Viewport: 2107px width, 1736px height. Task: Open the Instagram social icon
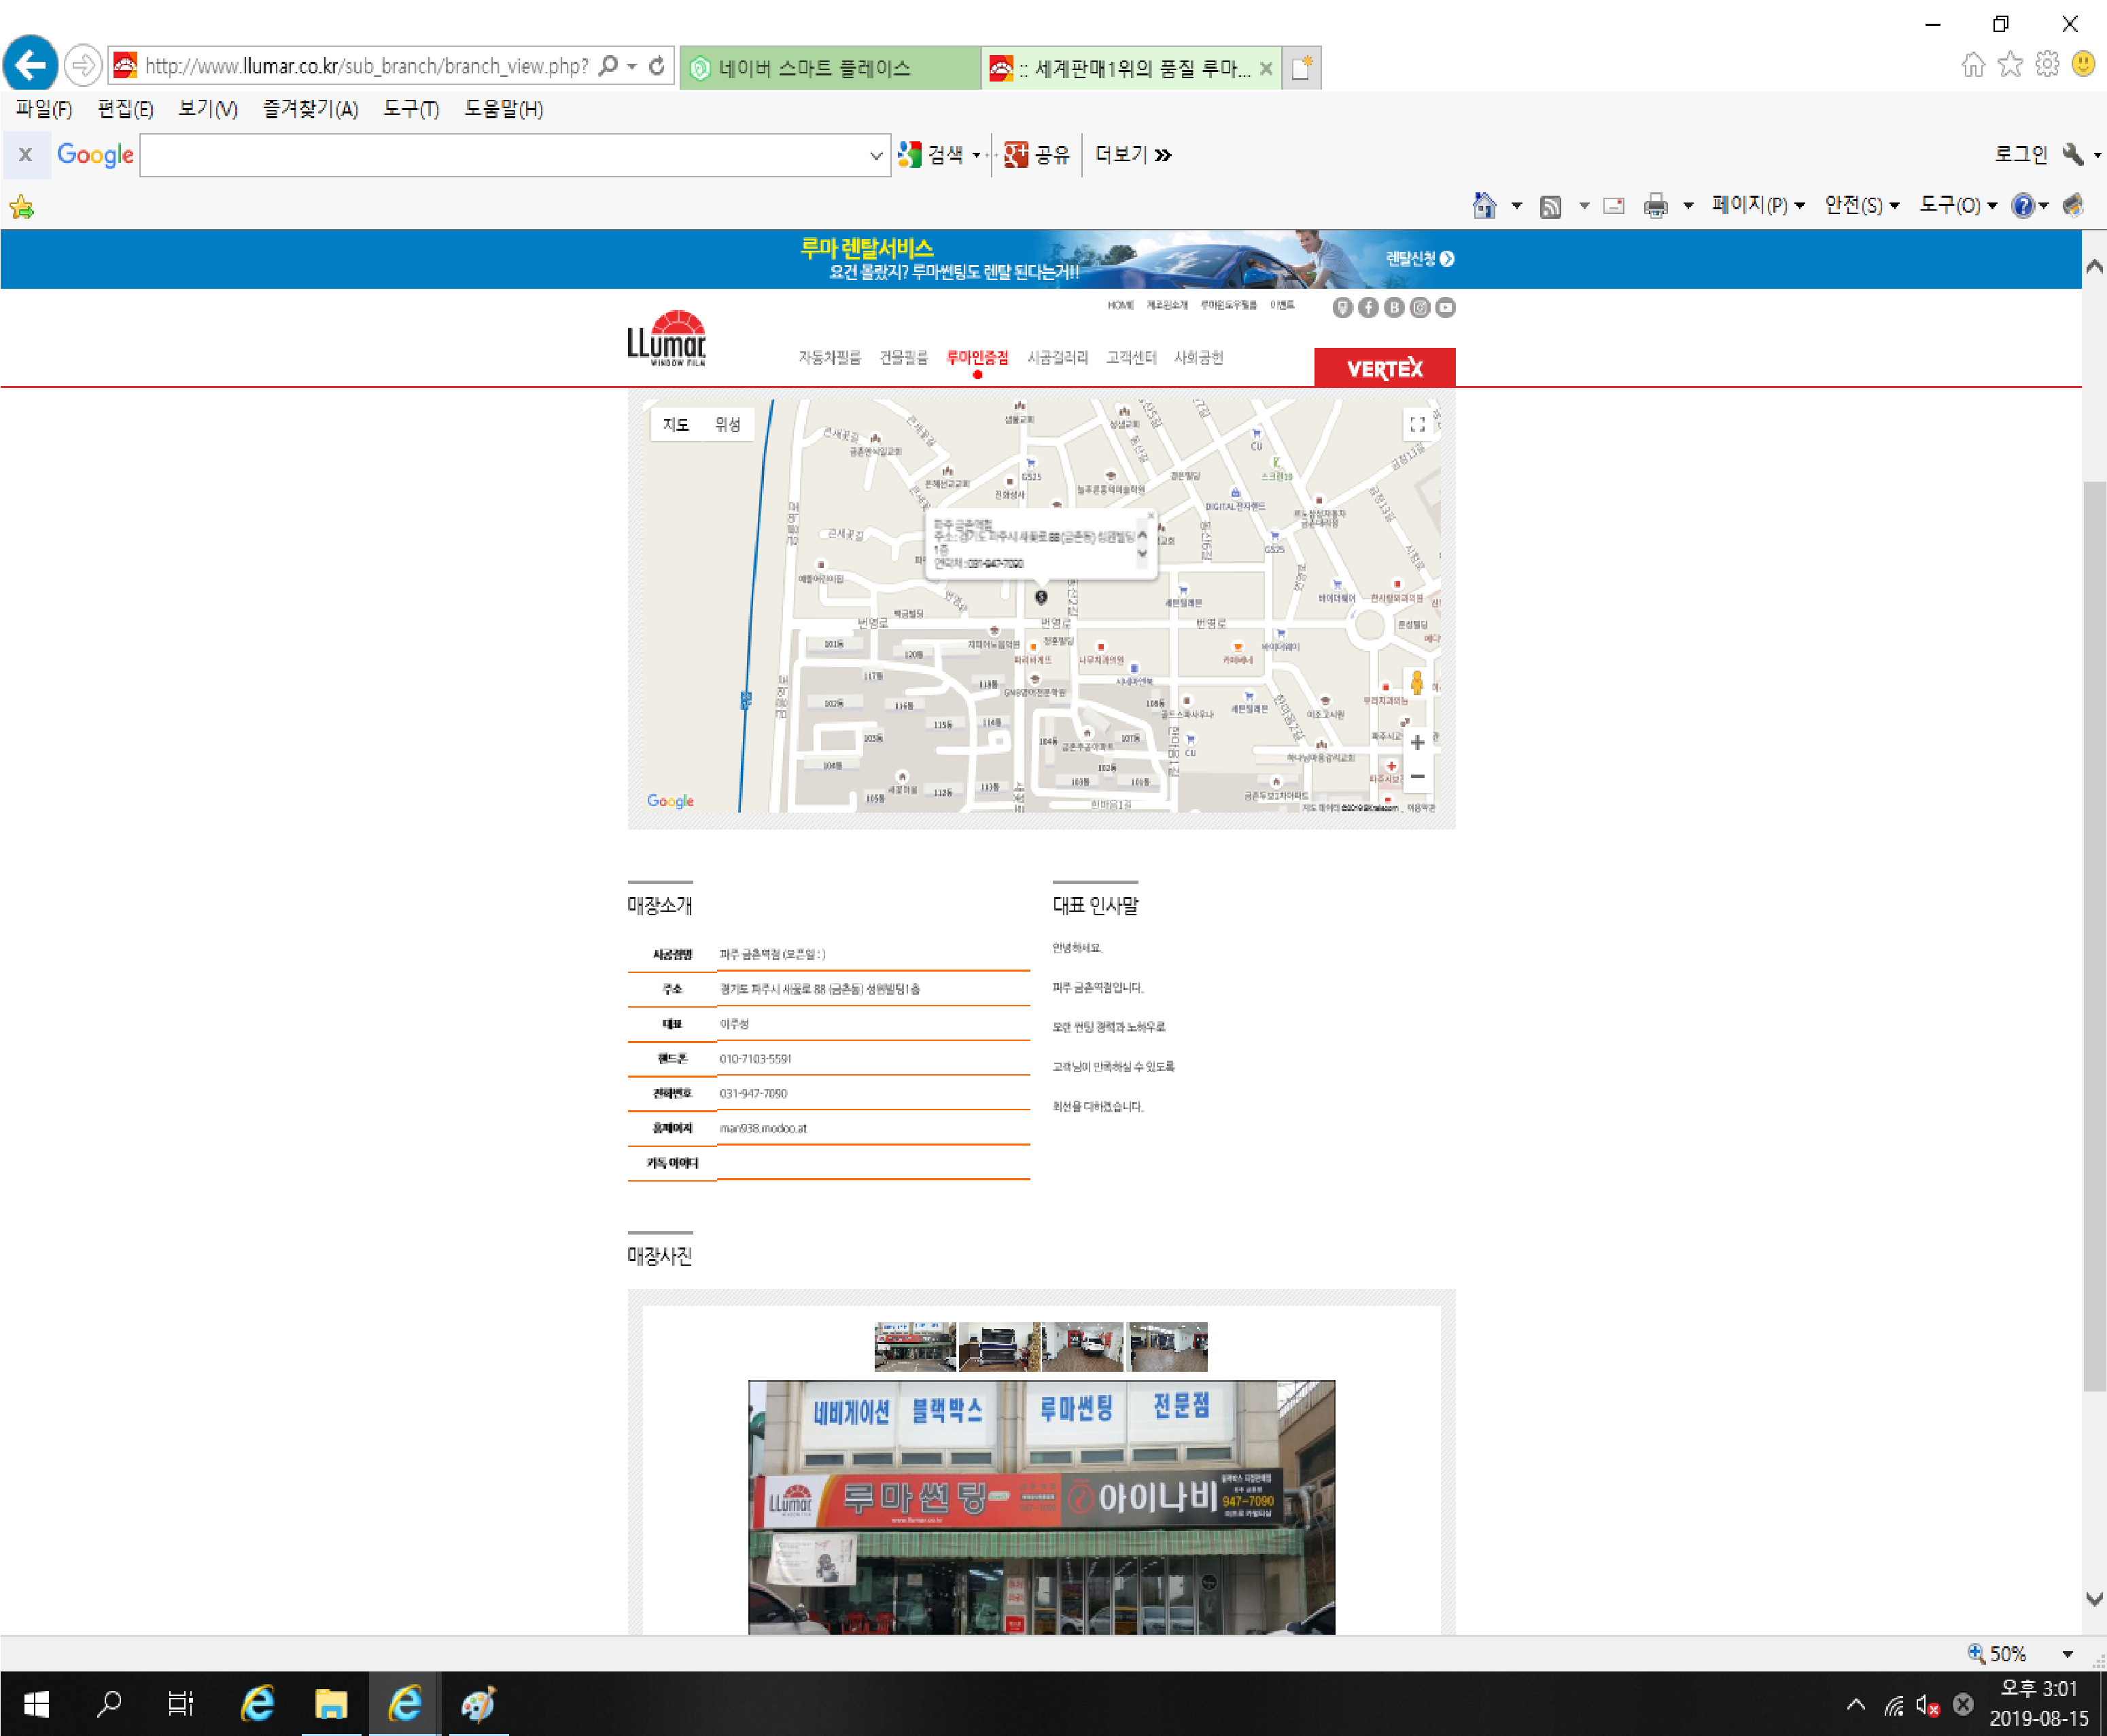[1420, 307]
